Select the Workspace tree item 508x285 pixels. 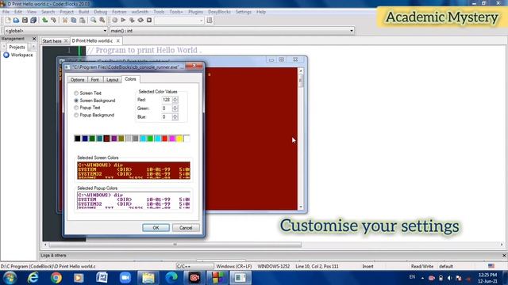[x=21, y=55]
